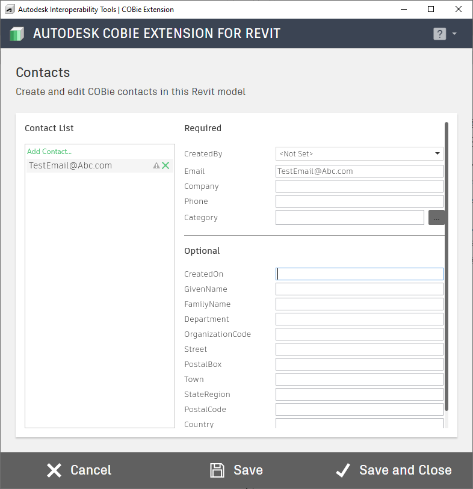Click the GivenName input box
Screen dimensions: 473x489
pyautogui.click(x=359, y=289)
